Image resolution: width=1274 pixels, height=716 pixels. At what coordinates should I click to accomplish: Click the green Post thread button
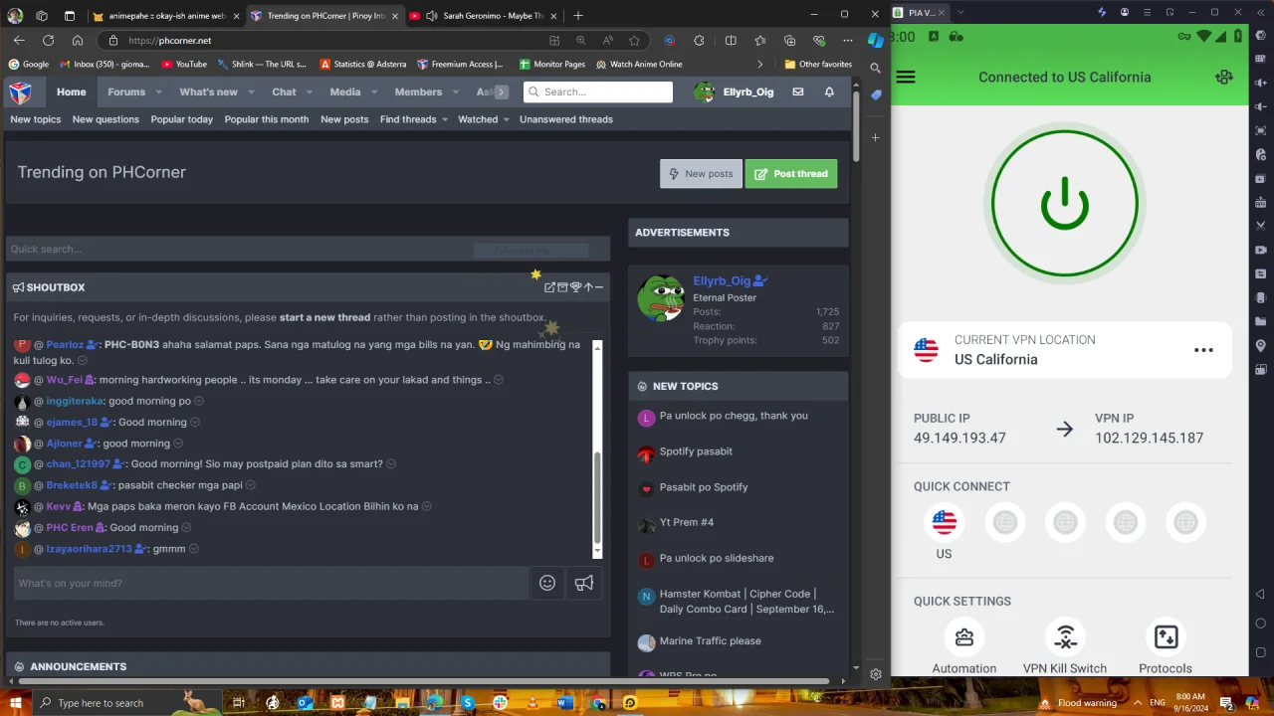pyautogui.click(x=791, y=173)
